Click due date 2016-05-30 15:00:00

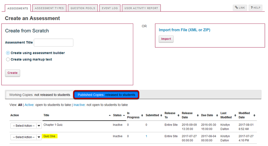[208, 127]
